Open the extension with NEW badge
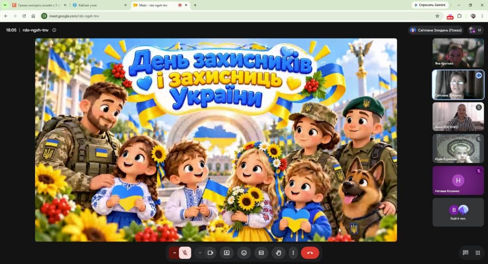The height and width of the screenshot is (264, 488). pyautogui.click(x=450, y=16)
